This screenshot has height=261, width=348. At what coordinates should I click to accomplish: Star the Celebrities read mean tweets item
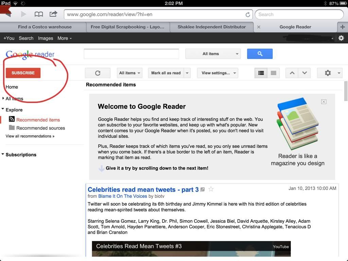click(211, 189)
